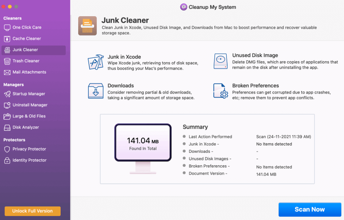The width and height of the screenshot is (344, 220).
Task: Click the Privacy Protector shield icon
Action: [7, 149]
